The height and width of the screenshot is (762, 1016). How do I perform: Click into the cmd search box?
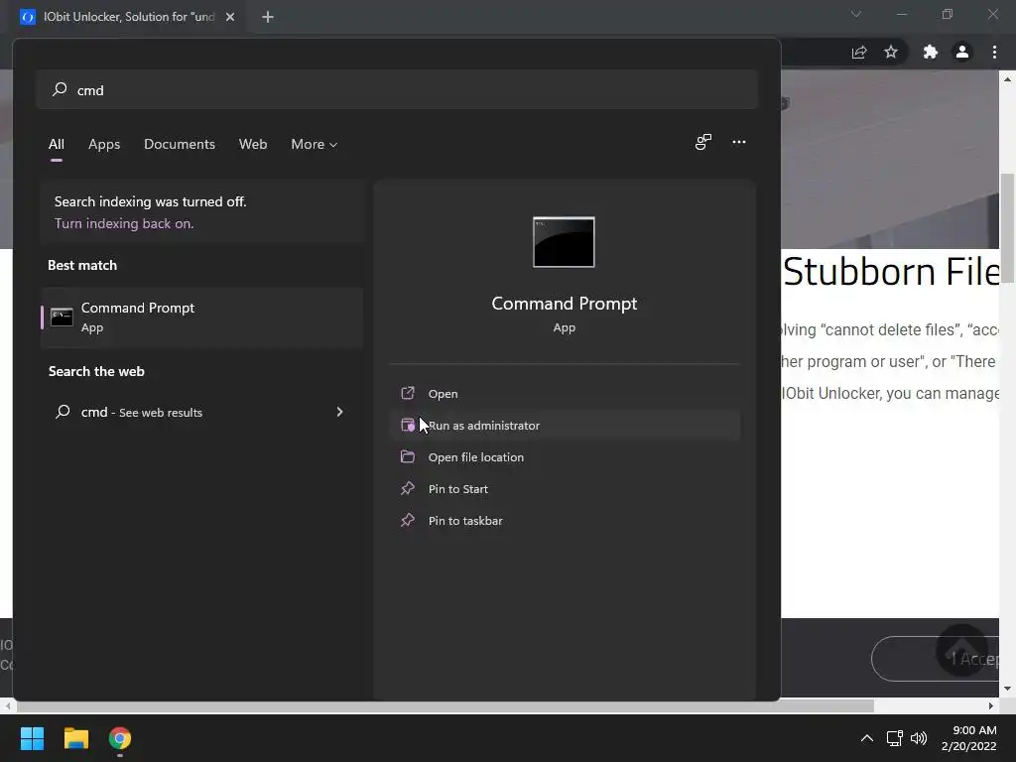coord(397,89)
